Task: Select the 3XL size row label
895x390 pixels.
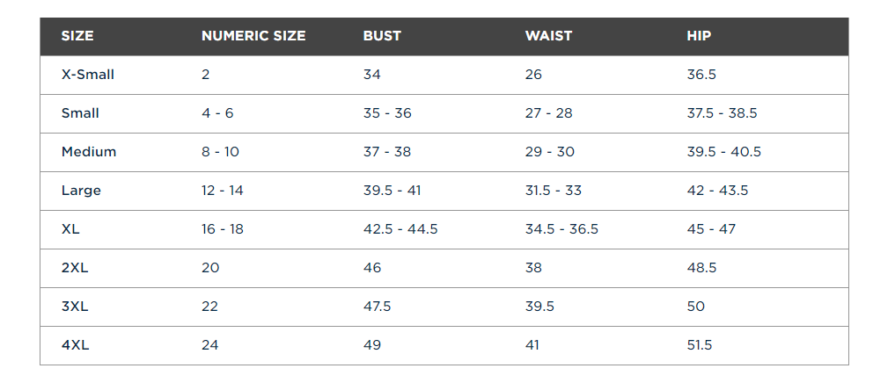Action: pos(75,307)
